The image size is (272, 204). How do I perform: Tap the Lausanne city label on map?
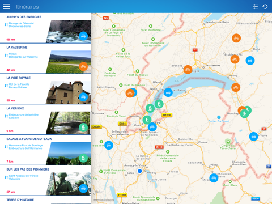[x=212, y=65]
